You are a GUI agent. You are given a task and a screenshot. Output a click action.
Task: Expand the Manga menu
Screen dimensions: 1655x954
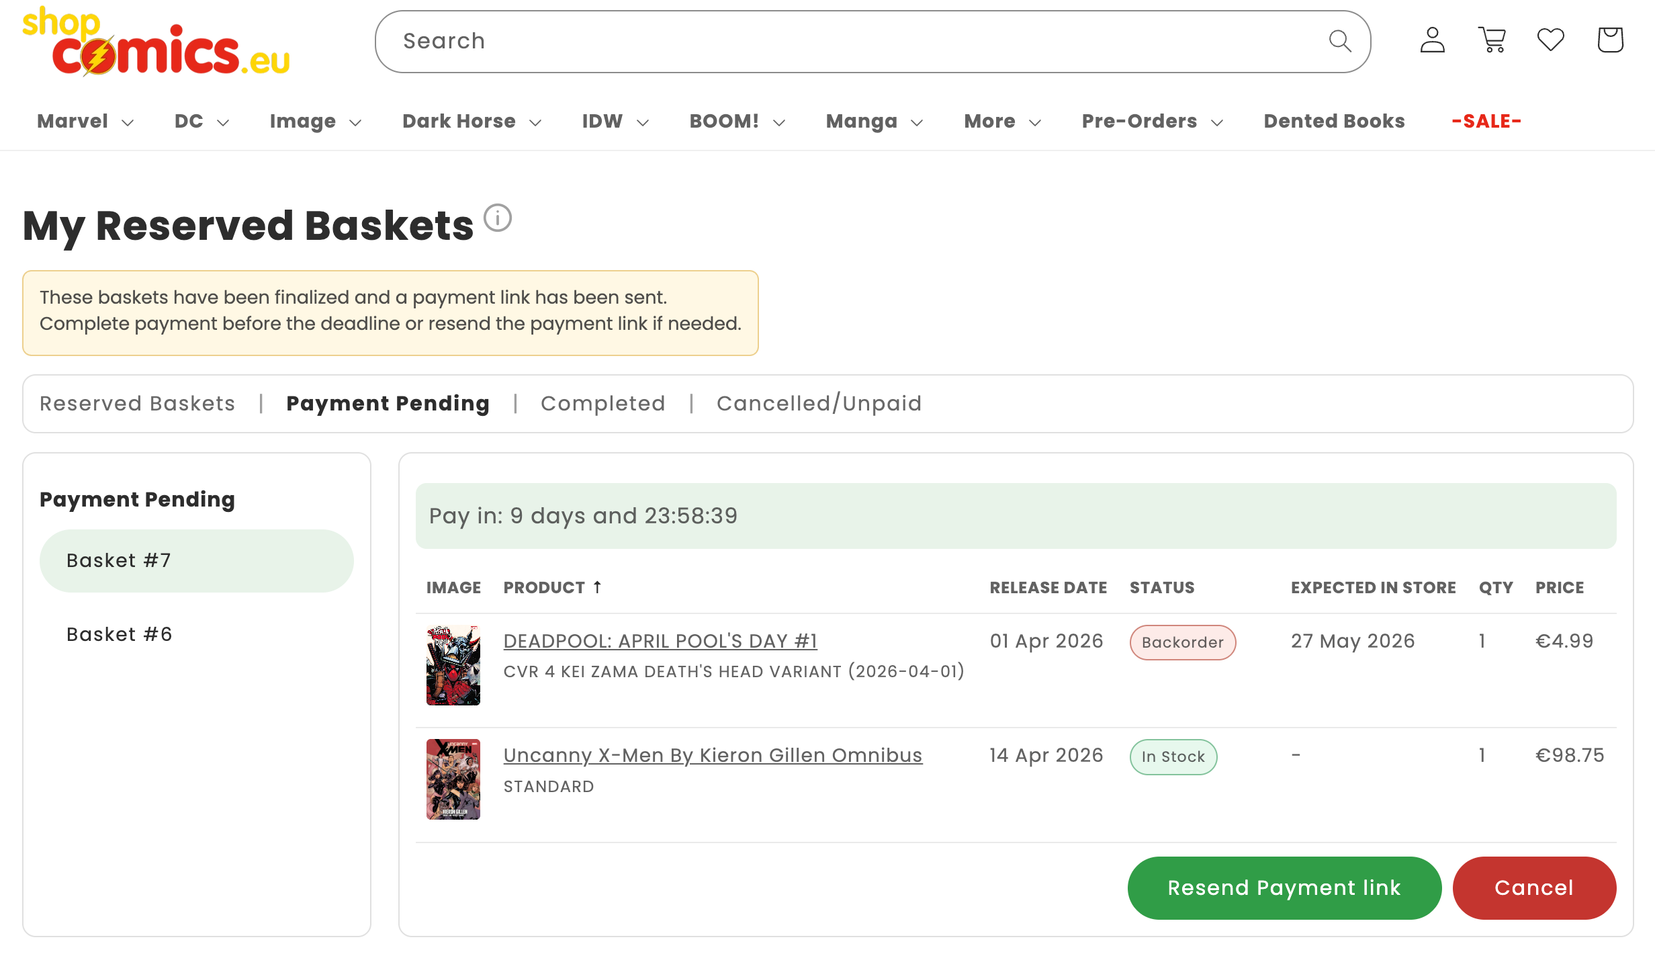875,122
